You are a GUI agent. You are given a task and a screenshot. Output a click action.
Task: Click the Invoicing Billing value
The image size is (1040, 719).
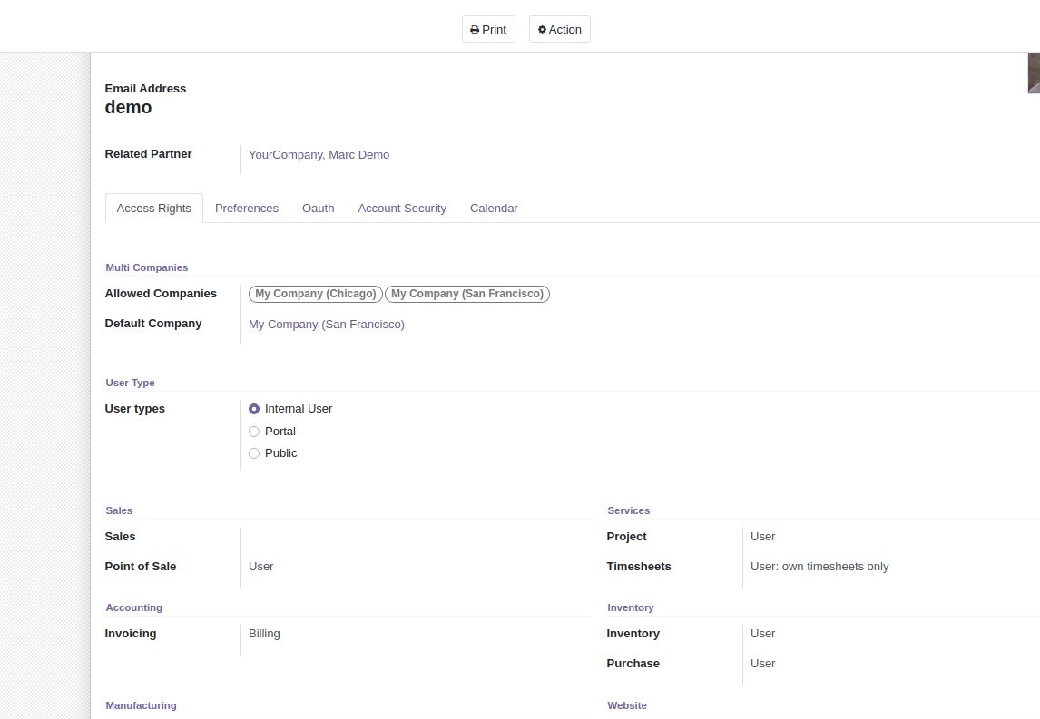tap(265, 634)
